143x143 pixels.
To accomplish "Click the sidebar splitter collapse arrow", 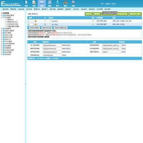I will 25,84.
